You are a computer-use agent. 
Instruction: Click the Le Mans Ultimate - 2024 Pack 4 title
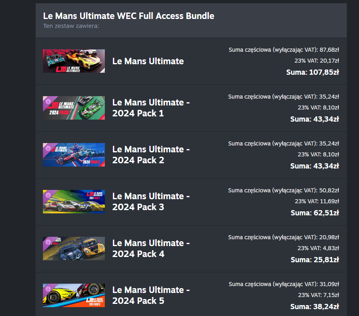(151, 249)
